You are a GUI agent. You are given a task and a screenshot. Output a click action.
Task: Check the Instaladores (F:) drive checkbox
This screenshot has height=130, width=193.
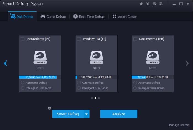[23, 39]
